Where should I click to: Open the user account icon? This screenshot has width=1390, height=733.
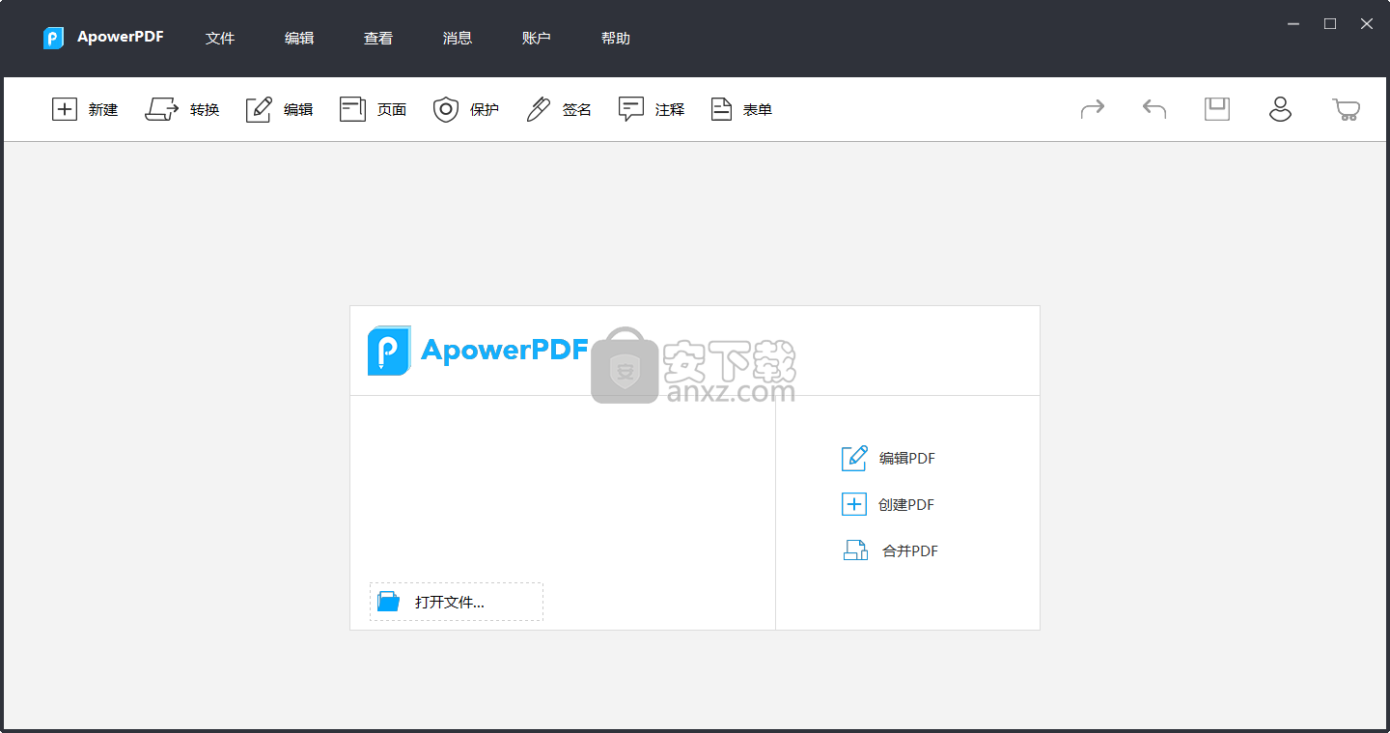1280,109
